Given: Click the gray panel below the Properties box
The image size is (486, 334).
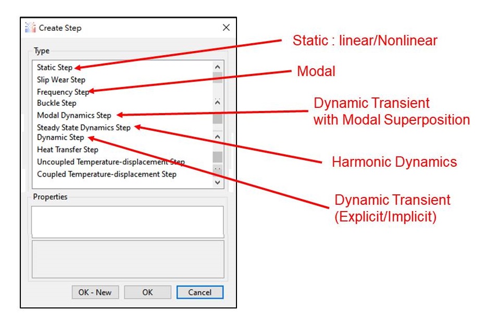Looking at the screenshot, I should (x=128, y=259).
